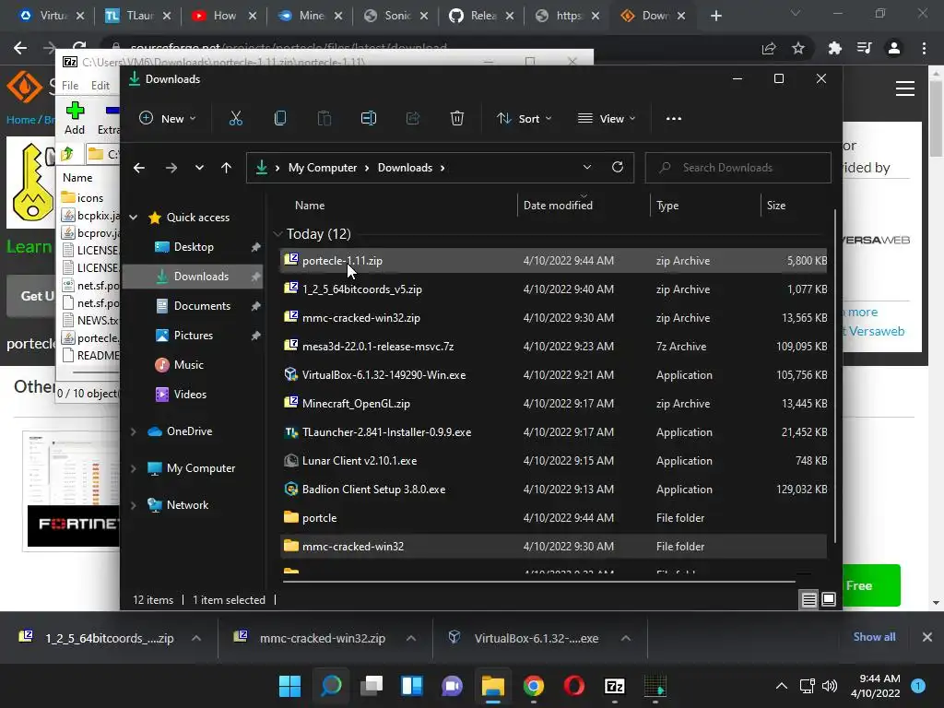Open address bar history dropdown
The width and height of the screenshot is (944, 708).
[x=587, y=168]
